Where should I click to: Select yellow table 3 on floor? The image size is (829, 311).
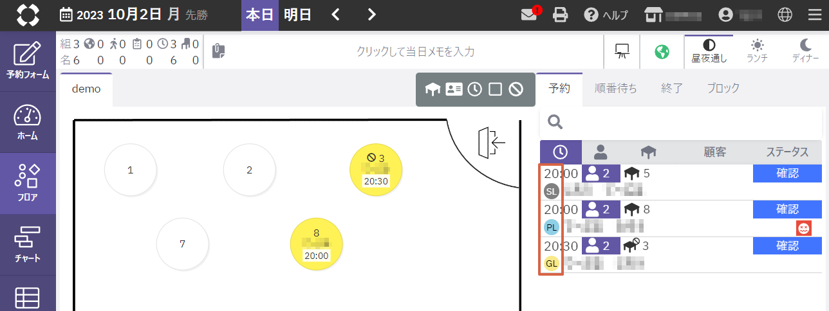point(376,170)
